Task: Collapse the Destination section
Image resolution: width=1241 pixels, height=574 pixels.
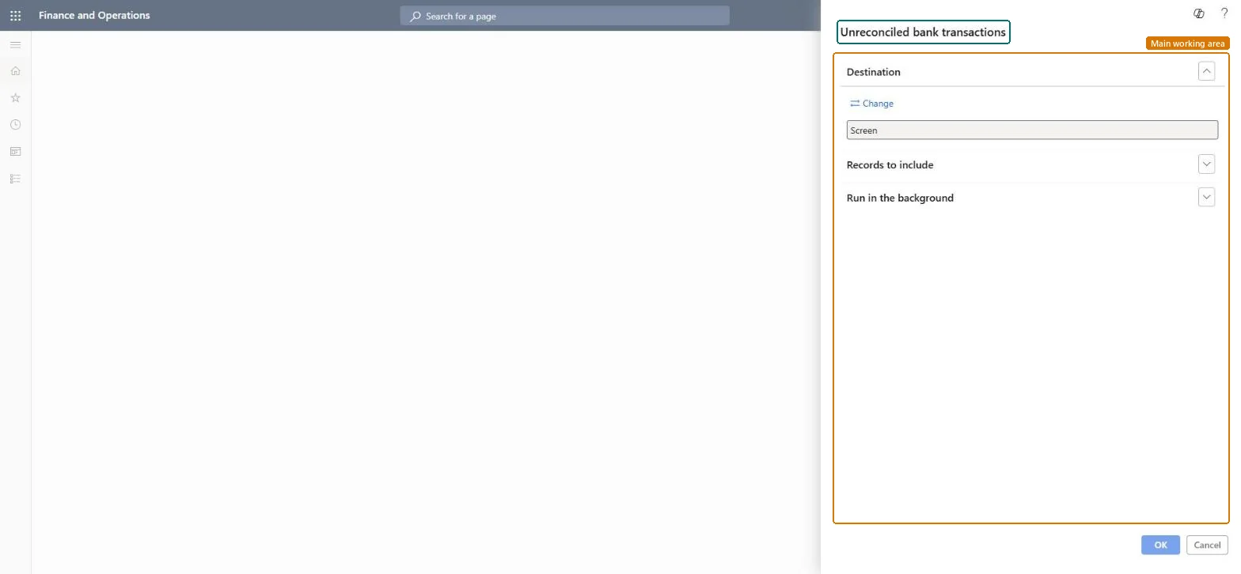Action: pos(1206,71)
